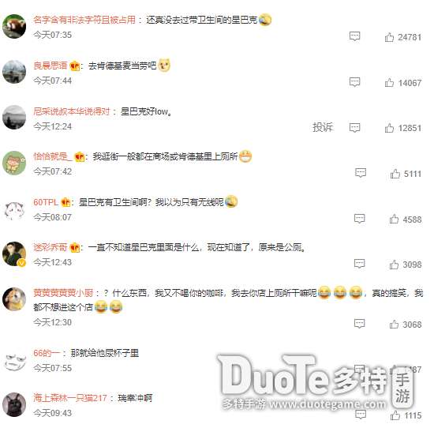Click the 投诉 report link
The width and height of the screenshot is (434, 428).
click(323, 127)
